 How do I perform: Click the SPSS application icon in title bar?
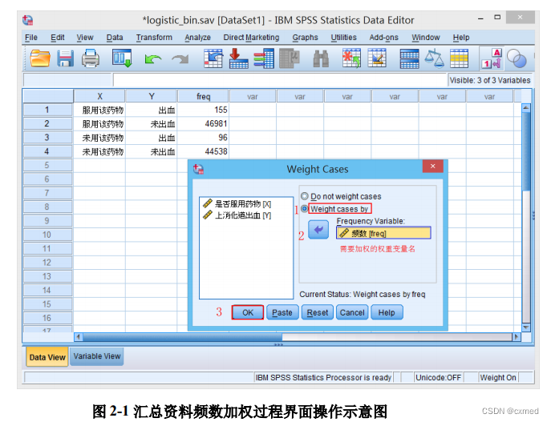pos(28,20)
